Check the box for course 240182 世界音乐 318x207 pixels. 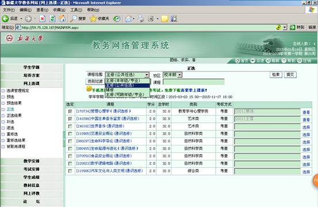[x=70, y=126]
